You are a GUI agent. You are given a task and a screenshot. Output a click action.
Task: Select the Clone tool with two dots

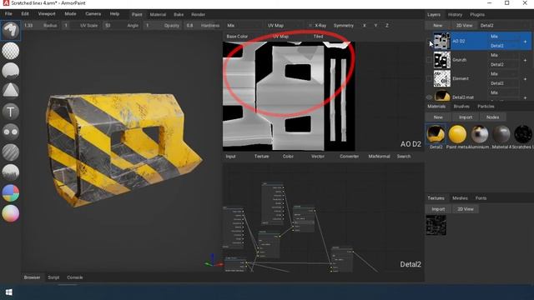tap(11, 132)
